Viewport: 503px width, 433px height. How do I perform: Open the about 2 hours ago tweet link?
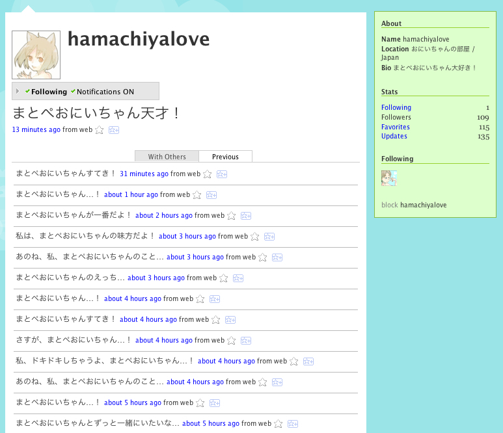(x=164, y=215)
